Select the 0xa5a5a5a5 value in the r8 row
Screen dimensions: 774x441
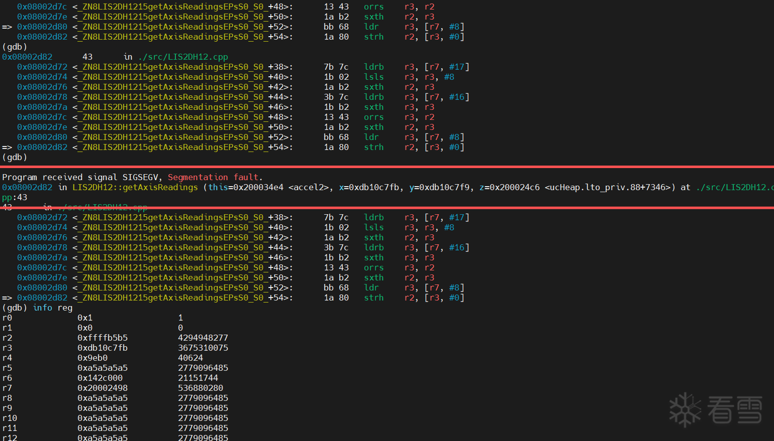tap(103, 398)
